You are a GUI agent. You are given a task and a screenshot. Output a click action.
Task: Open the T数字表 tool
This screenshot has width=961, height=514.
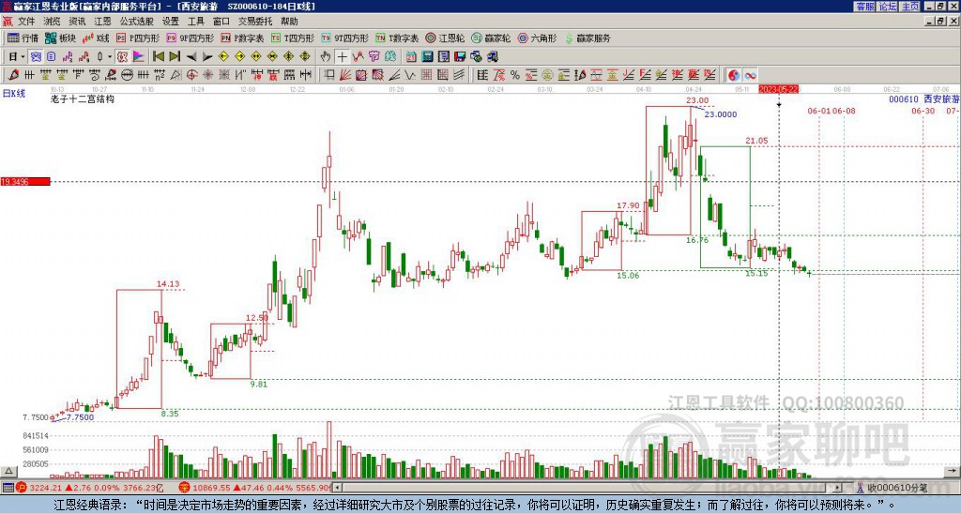[x=397, y=38]
